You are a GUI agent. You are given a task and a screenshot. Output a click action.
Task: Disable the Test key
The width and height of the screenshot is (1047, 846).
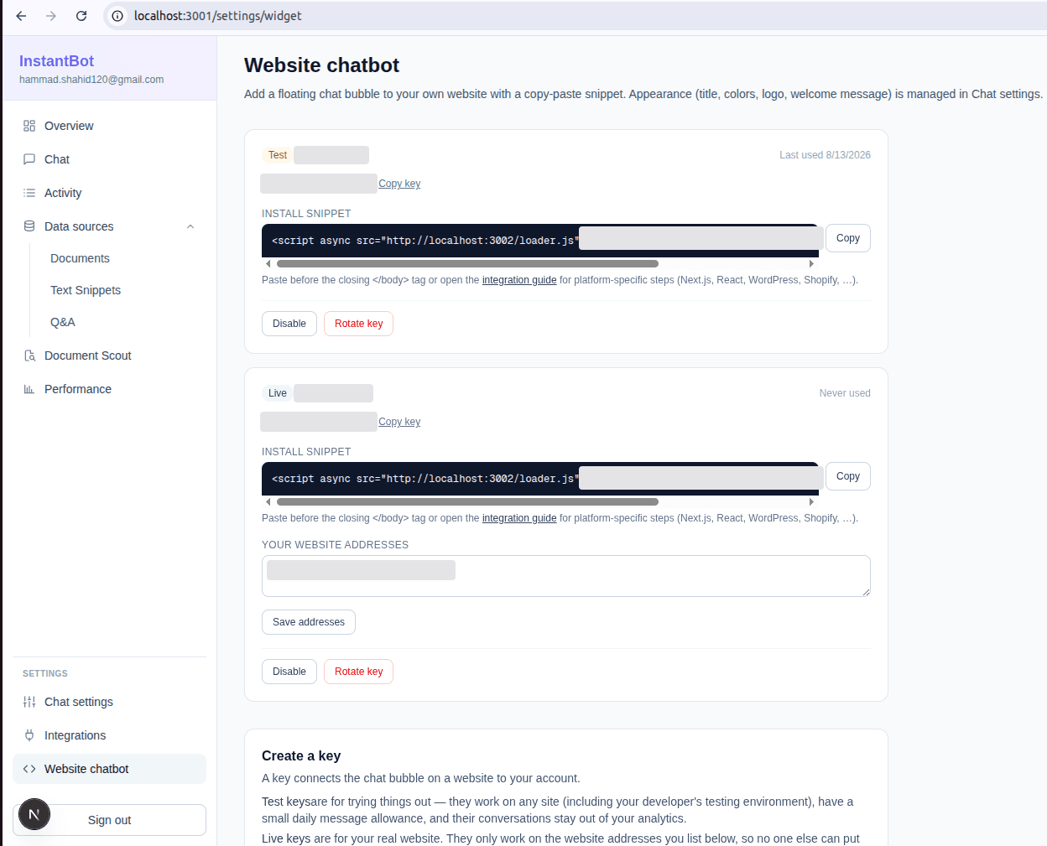[x=289, y=324]
